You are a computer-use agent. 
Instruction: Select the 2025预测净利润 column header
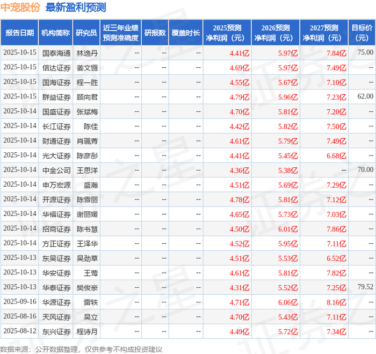pyautogui.click(x=227, y=33)
